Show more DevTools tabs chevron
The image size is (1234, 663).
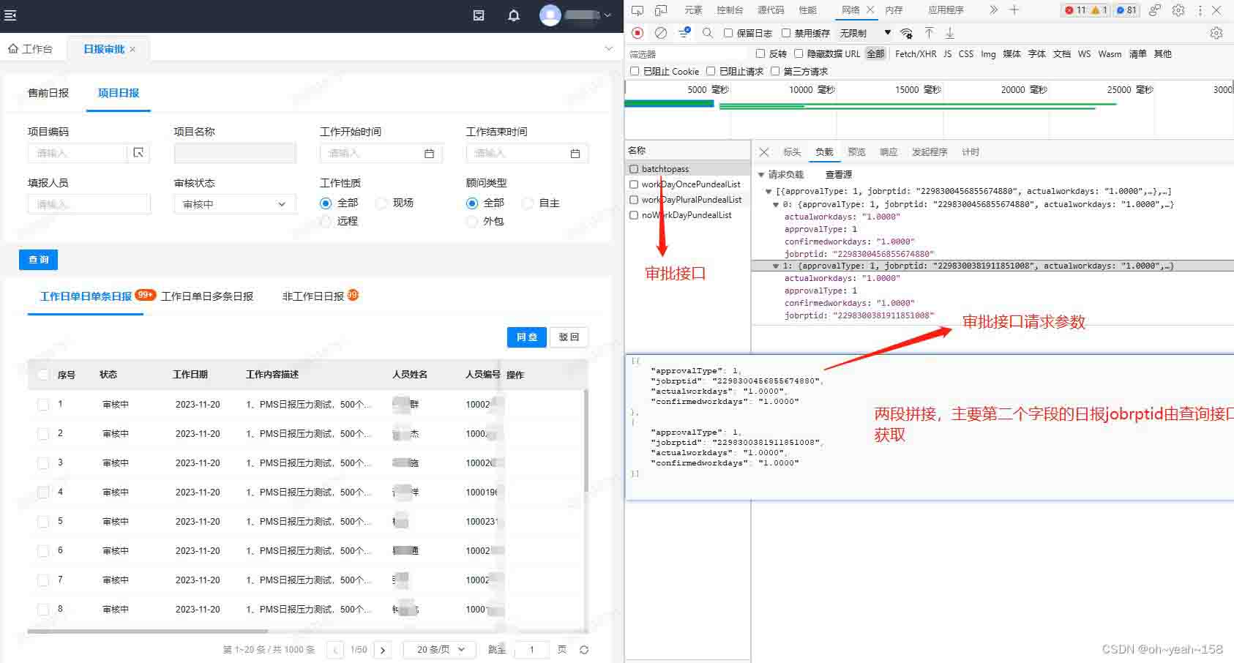(993, 10)
